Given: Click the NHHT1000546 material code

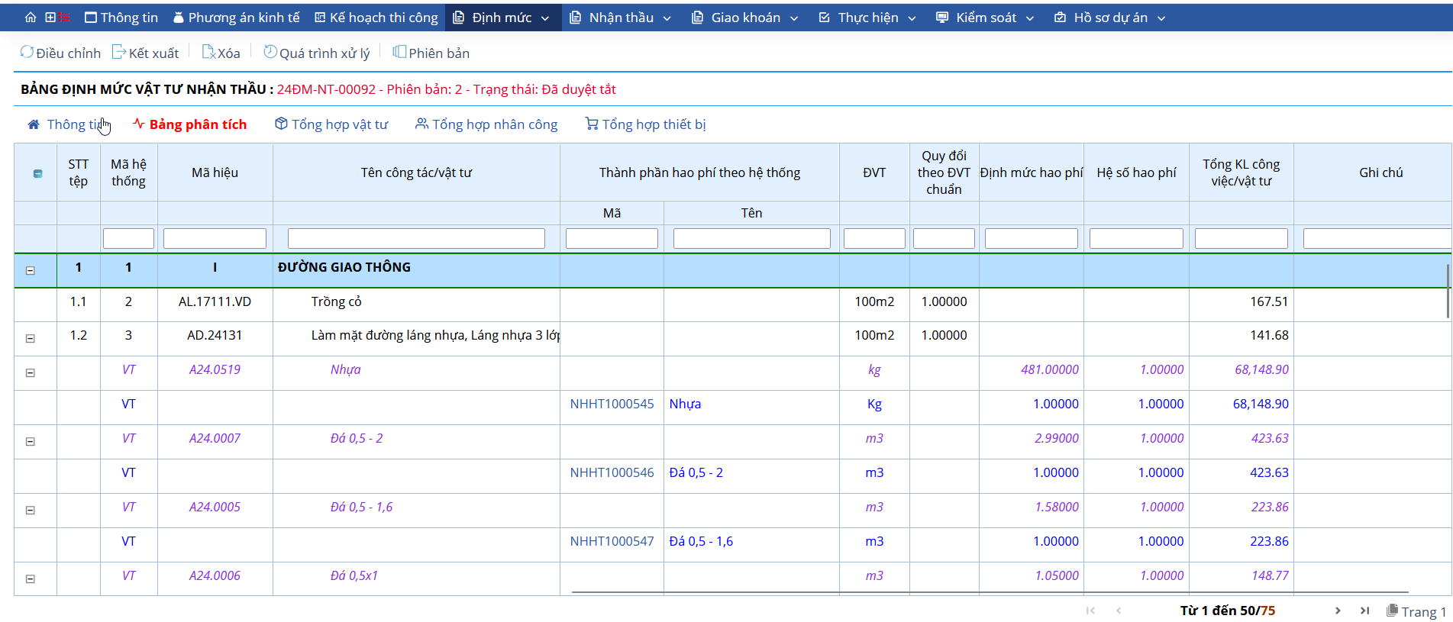Looking at the screenshot, I should pos(612,472).
